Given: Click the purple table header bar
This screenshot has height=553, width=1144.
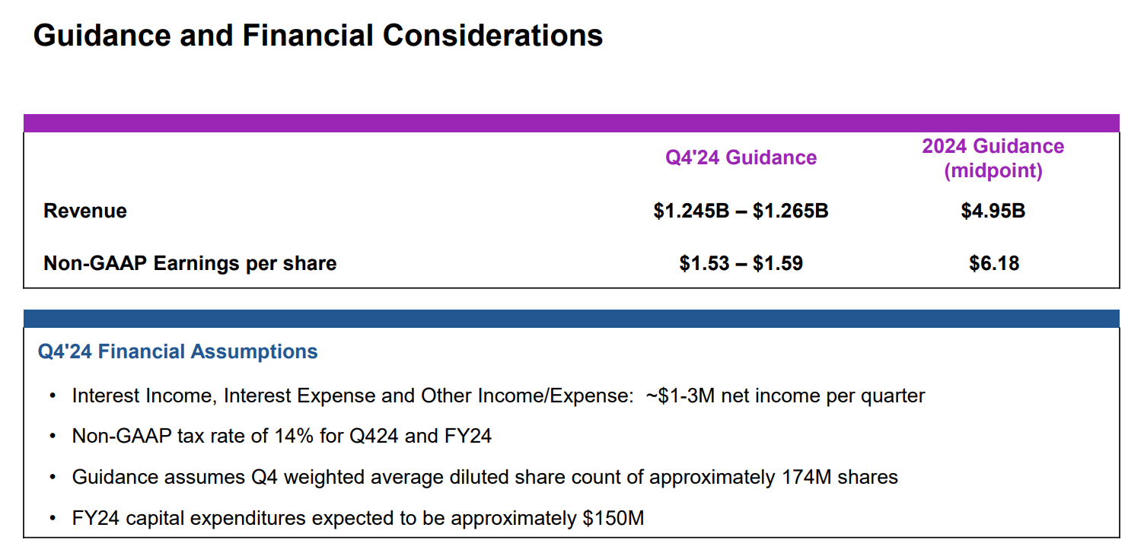Looking at the screenshot, I should [572, 123].
